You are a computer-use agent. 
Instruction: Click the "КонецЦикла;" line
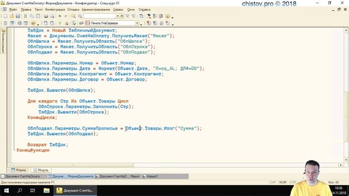click(x=43, y=118)
